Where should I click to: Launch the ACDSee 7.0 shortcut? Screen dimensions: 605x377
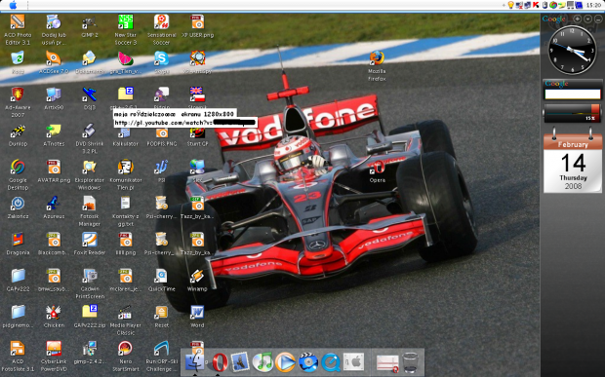click(54, 62)
